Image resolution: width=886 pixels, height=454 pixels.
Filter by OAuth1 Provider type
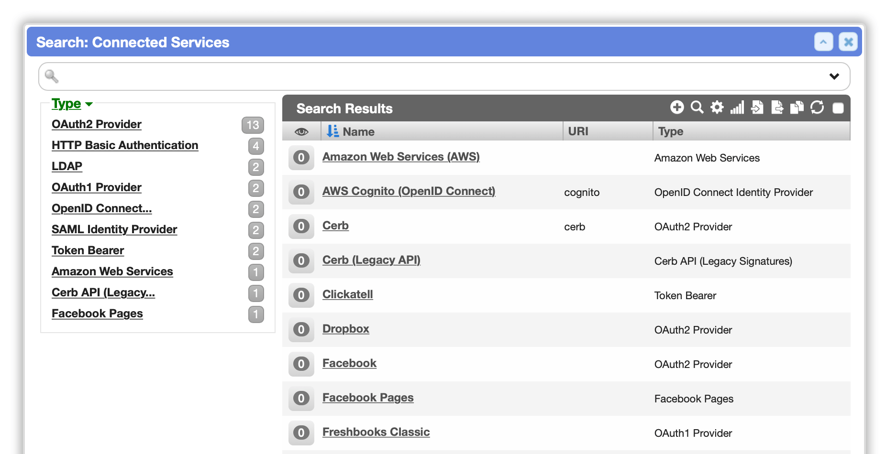[x=97, y=187]
